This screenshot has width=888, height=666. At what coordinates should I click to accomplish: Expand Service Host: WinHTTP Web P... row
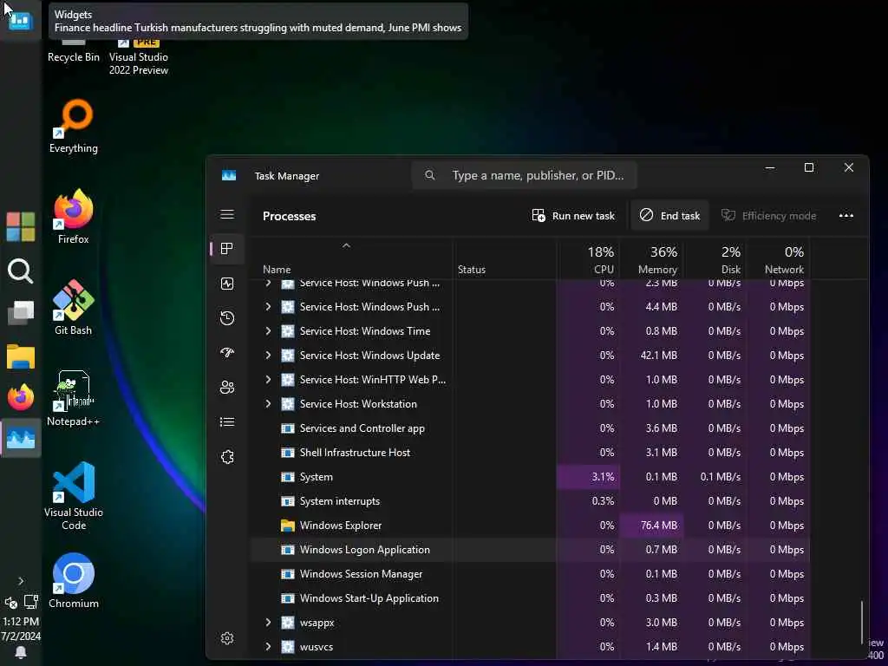coord(268,380)
